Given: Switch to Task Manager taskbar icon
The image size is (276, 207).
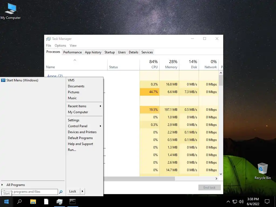Looking at the screenshot, I should click(60, 202).
